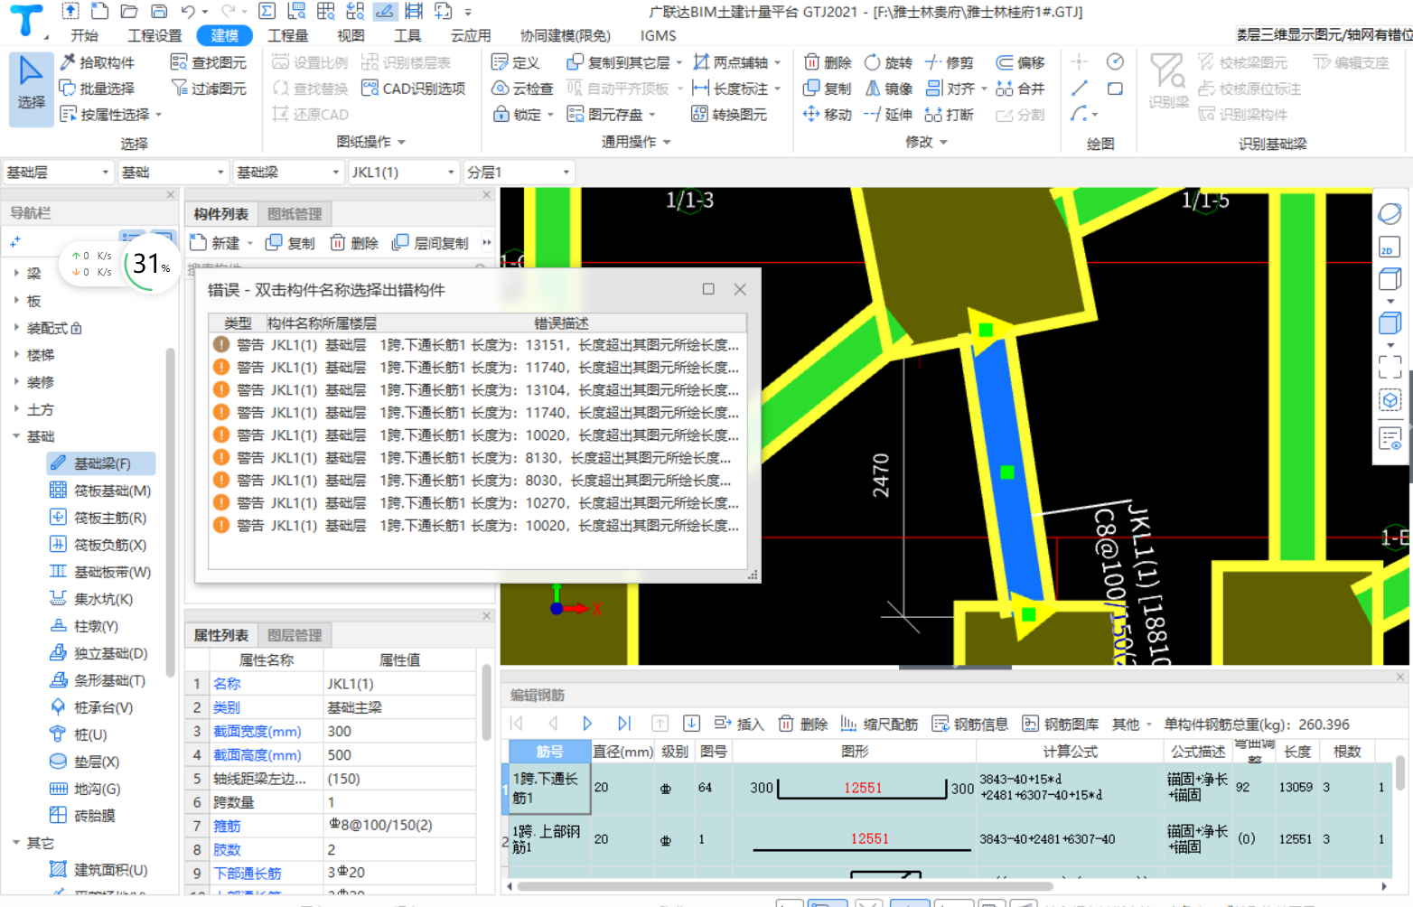Click the rebar table vertical scrollbar
Viewport: 1413px width, 907px height.
[x=1399, y=772]
